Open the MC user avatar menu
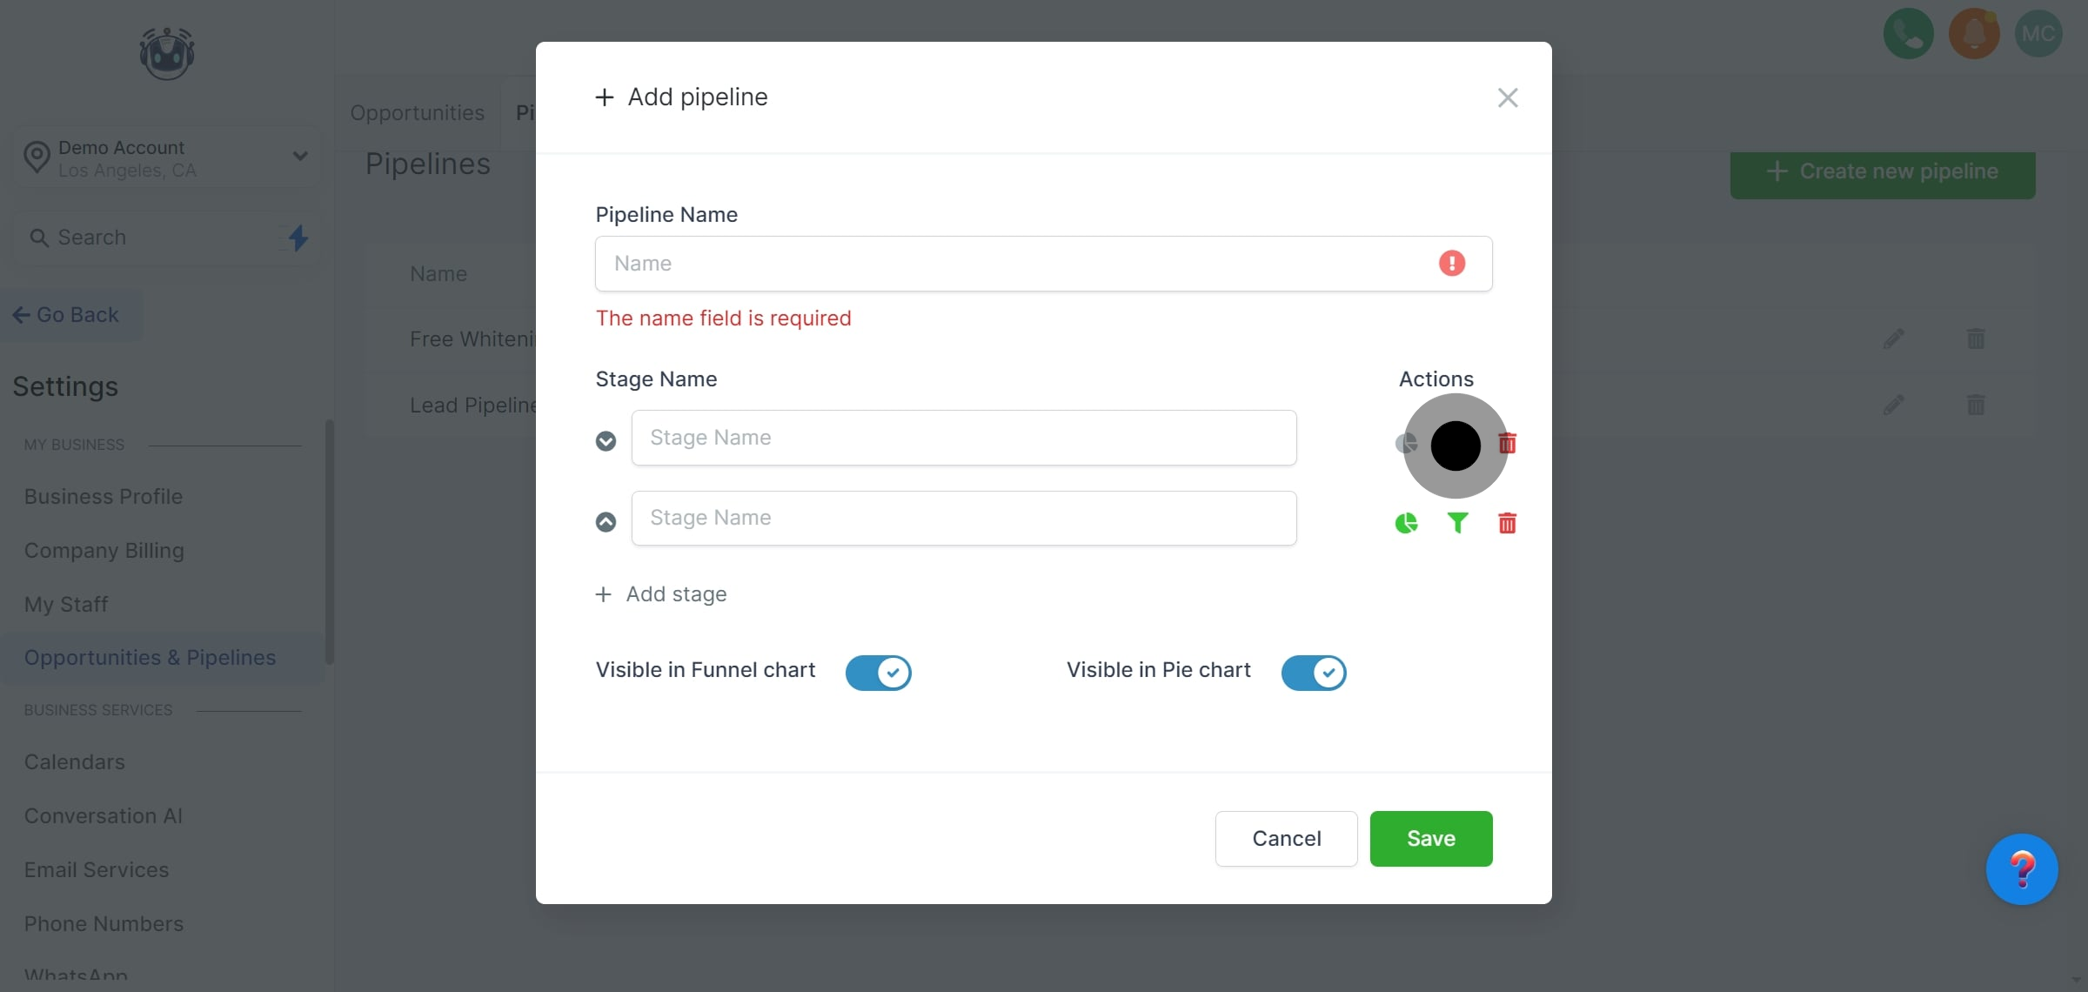This screenshot has height=992, width=2088. click(2038, 34)
